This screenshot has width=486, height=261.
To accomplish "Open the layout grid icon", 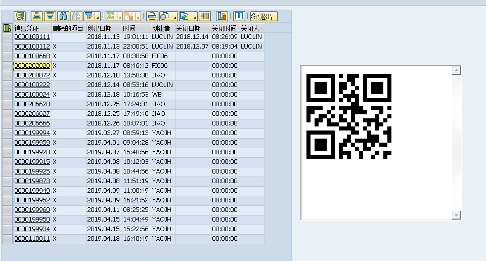I will tap(204, 16).
